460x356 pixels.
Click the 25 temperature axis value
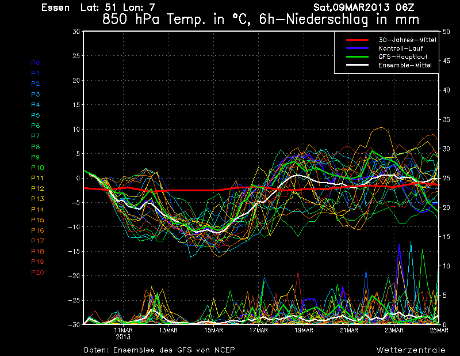[76, 56]
